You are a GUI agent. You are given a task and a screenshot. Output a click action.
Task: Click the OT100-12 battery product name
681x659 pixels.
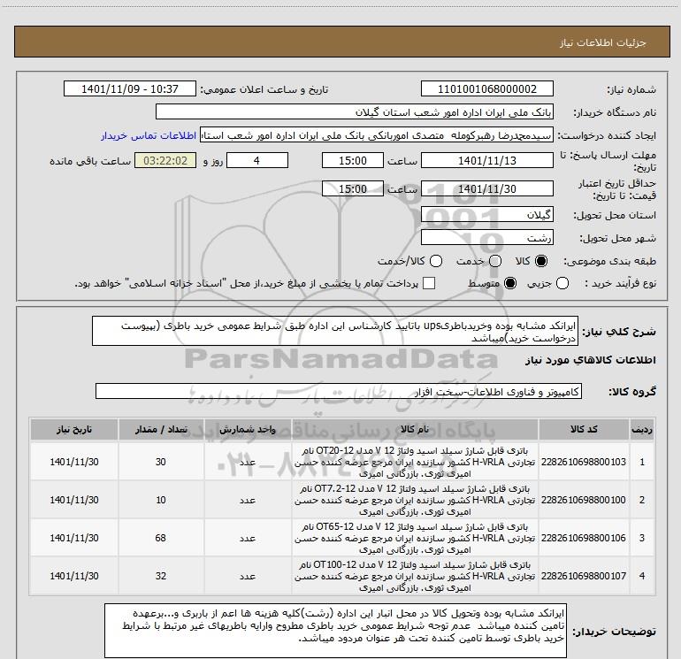(x=415, y=576)
